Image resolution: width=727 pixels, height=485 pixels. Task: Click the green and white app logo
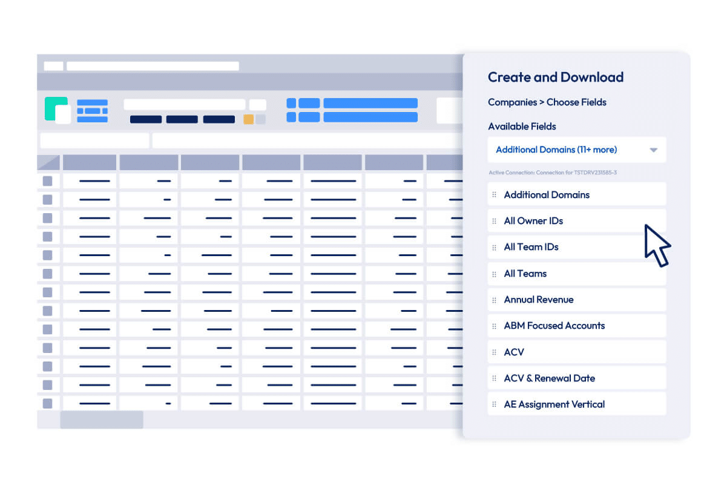click(58, 110)
